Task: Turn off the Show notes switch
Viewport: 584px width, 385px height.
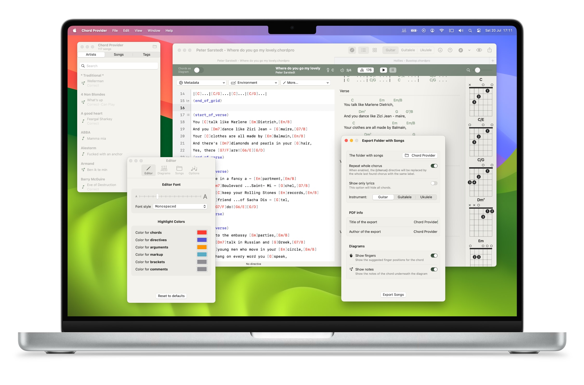Action: (434, 269)
